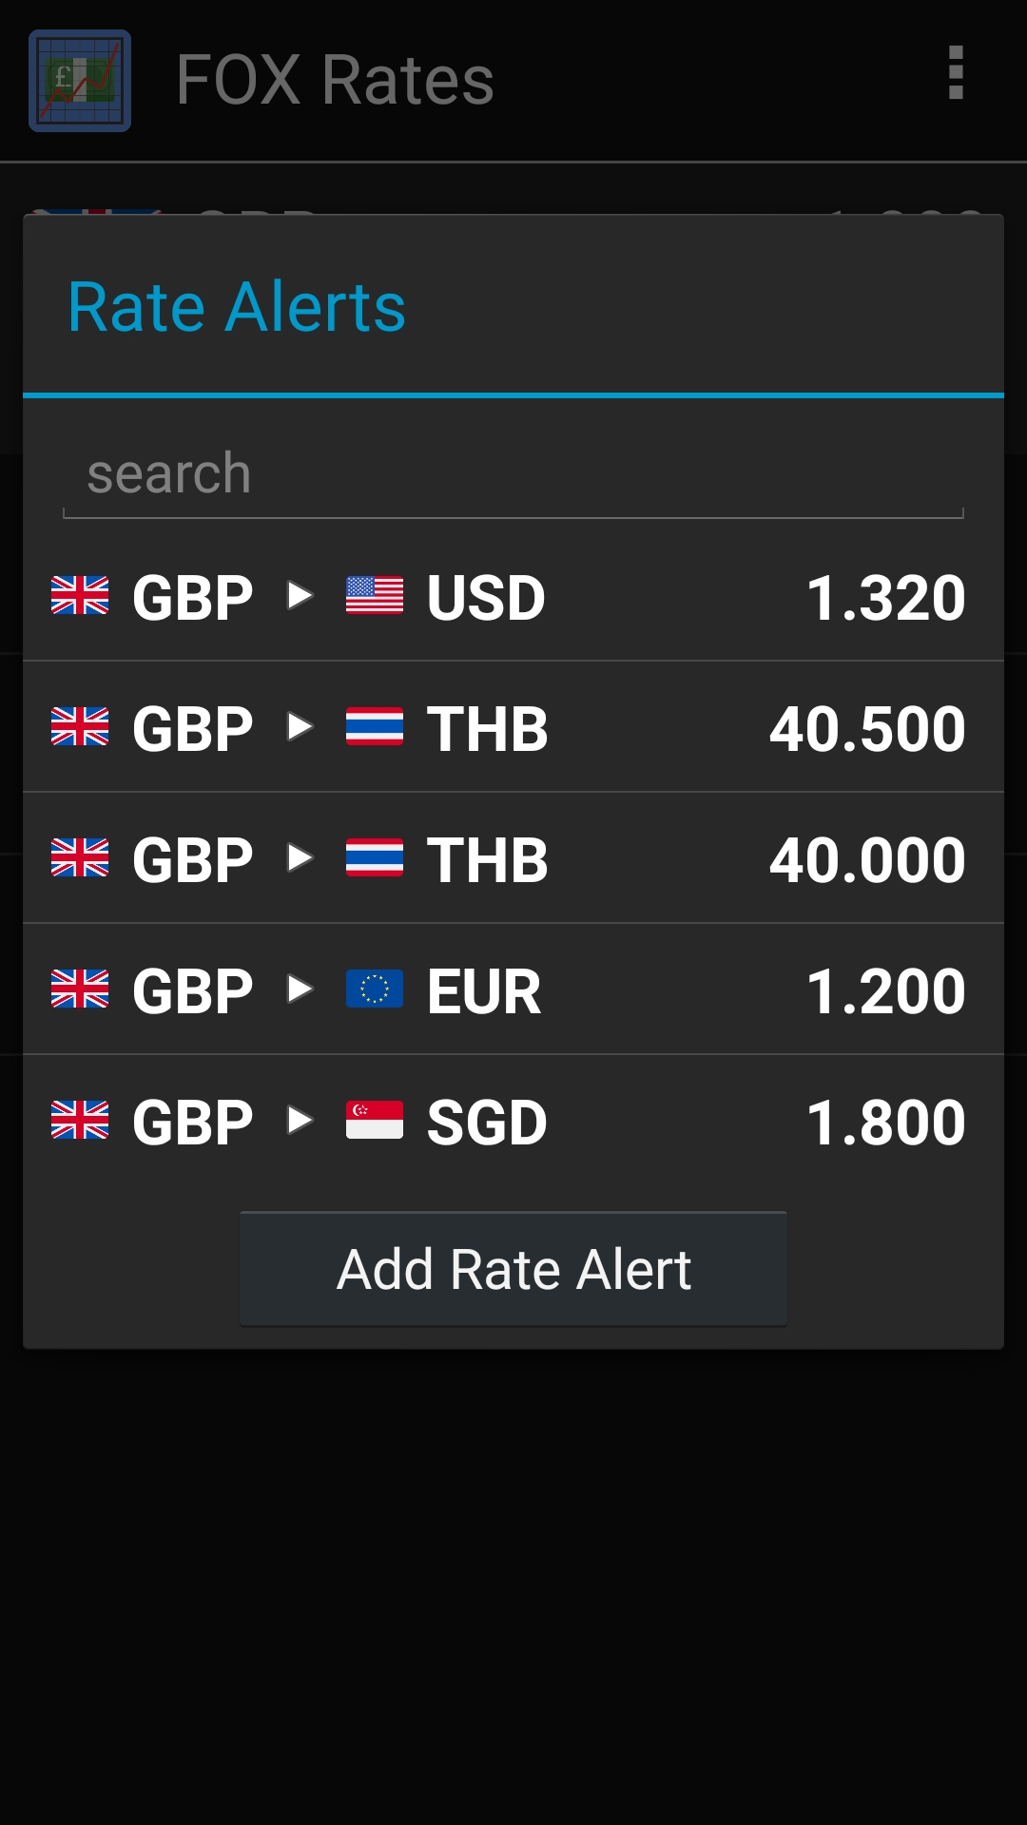Tap Thai flag in the 40.000 alert
Image resolution: width=1027 pixels, height=1825 pixels.
pyautogui.click(x=375, y=858)
